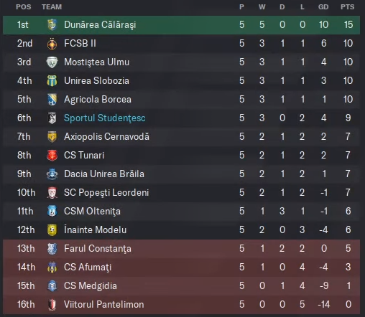Viewport: 365px width, 317px height.
Task: Click the POS column header
Action: 24,7
